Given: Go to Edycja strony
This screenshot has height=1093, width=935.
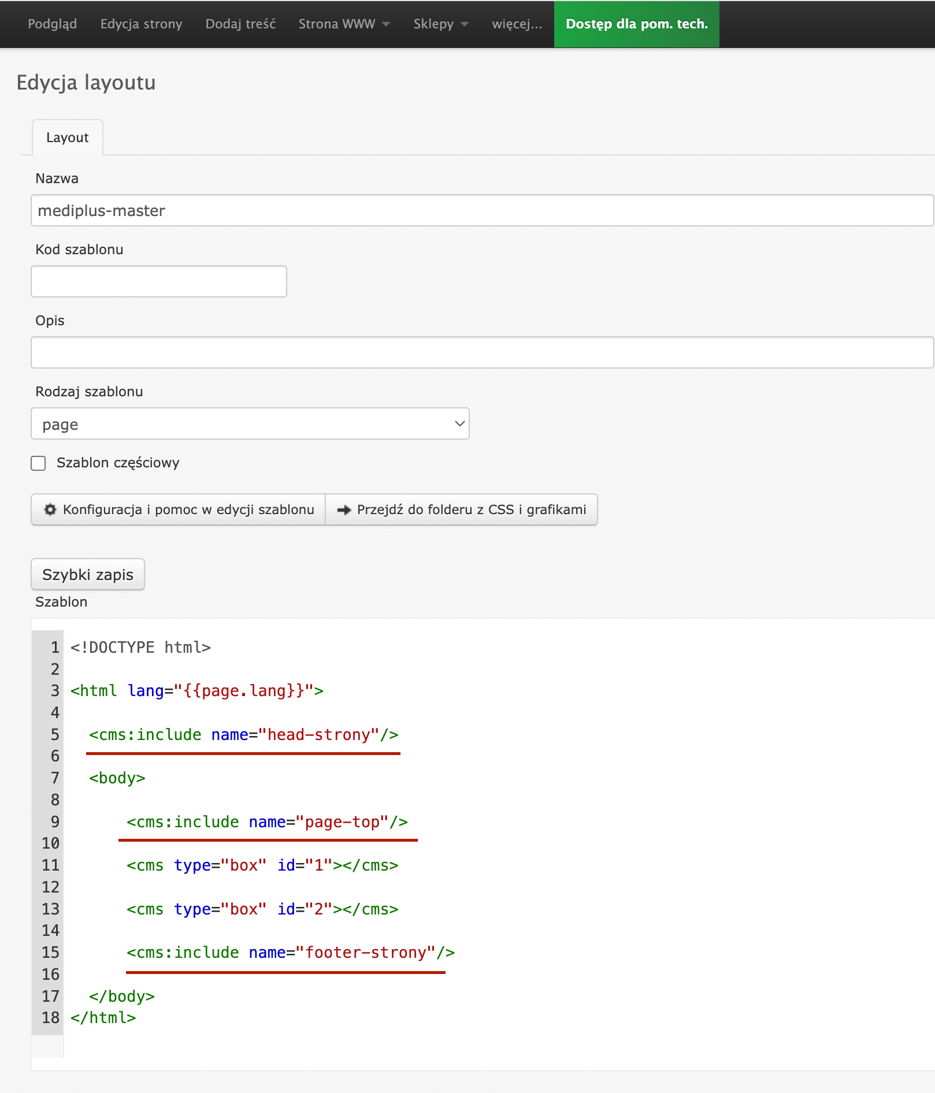Looking at the screenshot, I should point(141,24).
